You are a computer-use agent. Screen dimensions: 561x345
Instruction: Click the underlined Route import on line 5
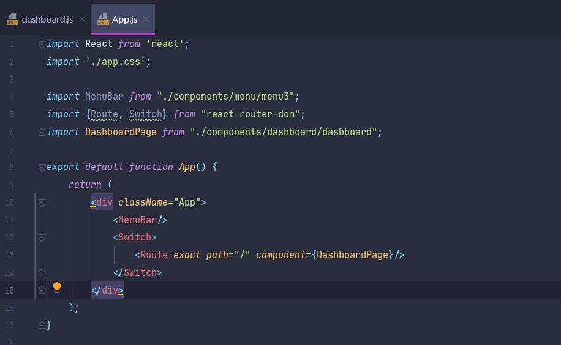click(104, 114)
